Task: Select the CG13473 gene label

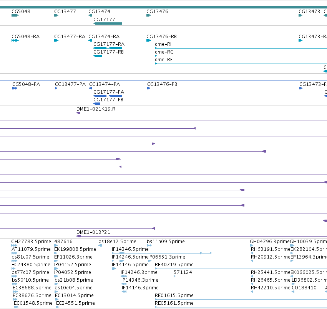Action: pyautogui.click(x=309, y=12)
